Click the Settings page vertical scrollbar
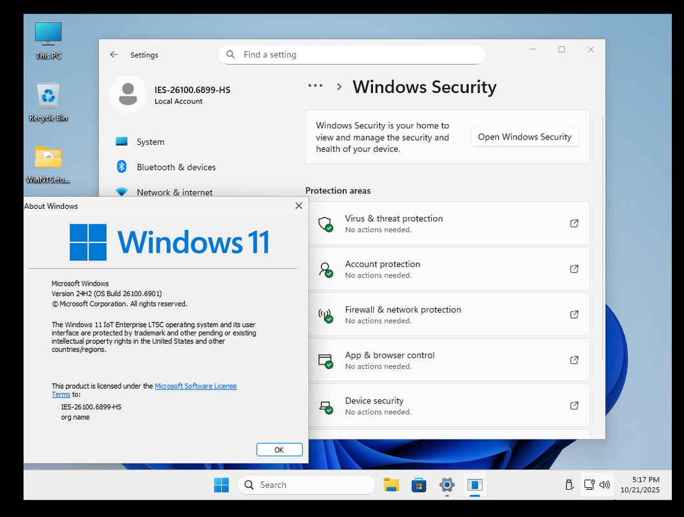Viewport: 684px width, 517px height. click(x=603, y=238)
